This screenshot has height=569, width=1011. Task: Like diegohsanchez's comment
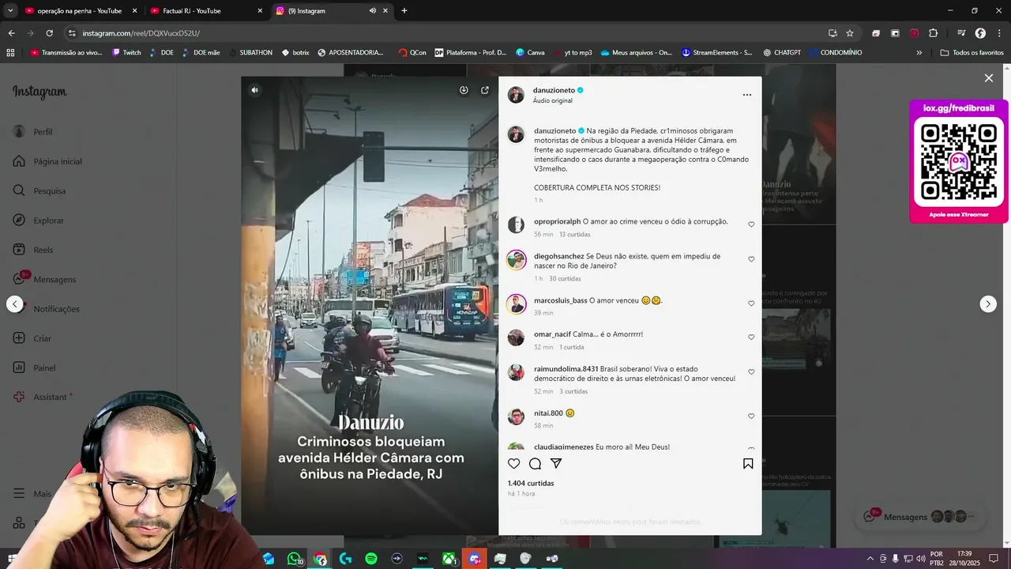tap(751, 259)
